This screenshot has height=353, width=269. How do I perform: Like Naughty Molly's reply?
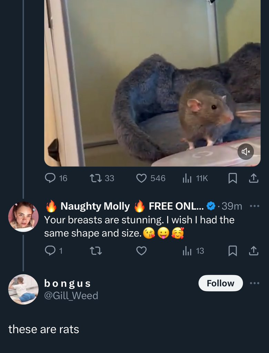click(x=141, y=251)
